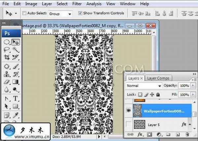Viewport: 198px width, 141px height.
Task: Select the Elliptical Marquee tool
Action: pos(7,42)
